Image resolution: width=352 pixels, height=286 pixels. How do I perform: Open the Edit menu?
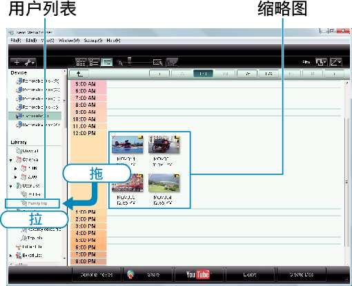pyautogui.click(x=31, y=41)
